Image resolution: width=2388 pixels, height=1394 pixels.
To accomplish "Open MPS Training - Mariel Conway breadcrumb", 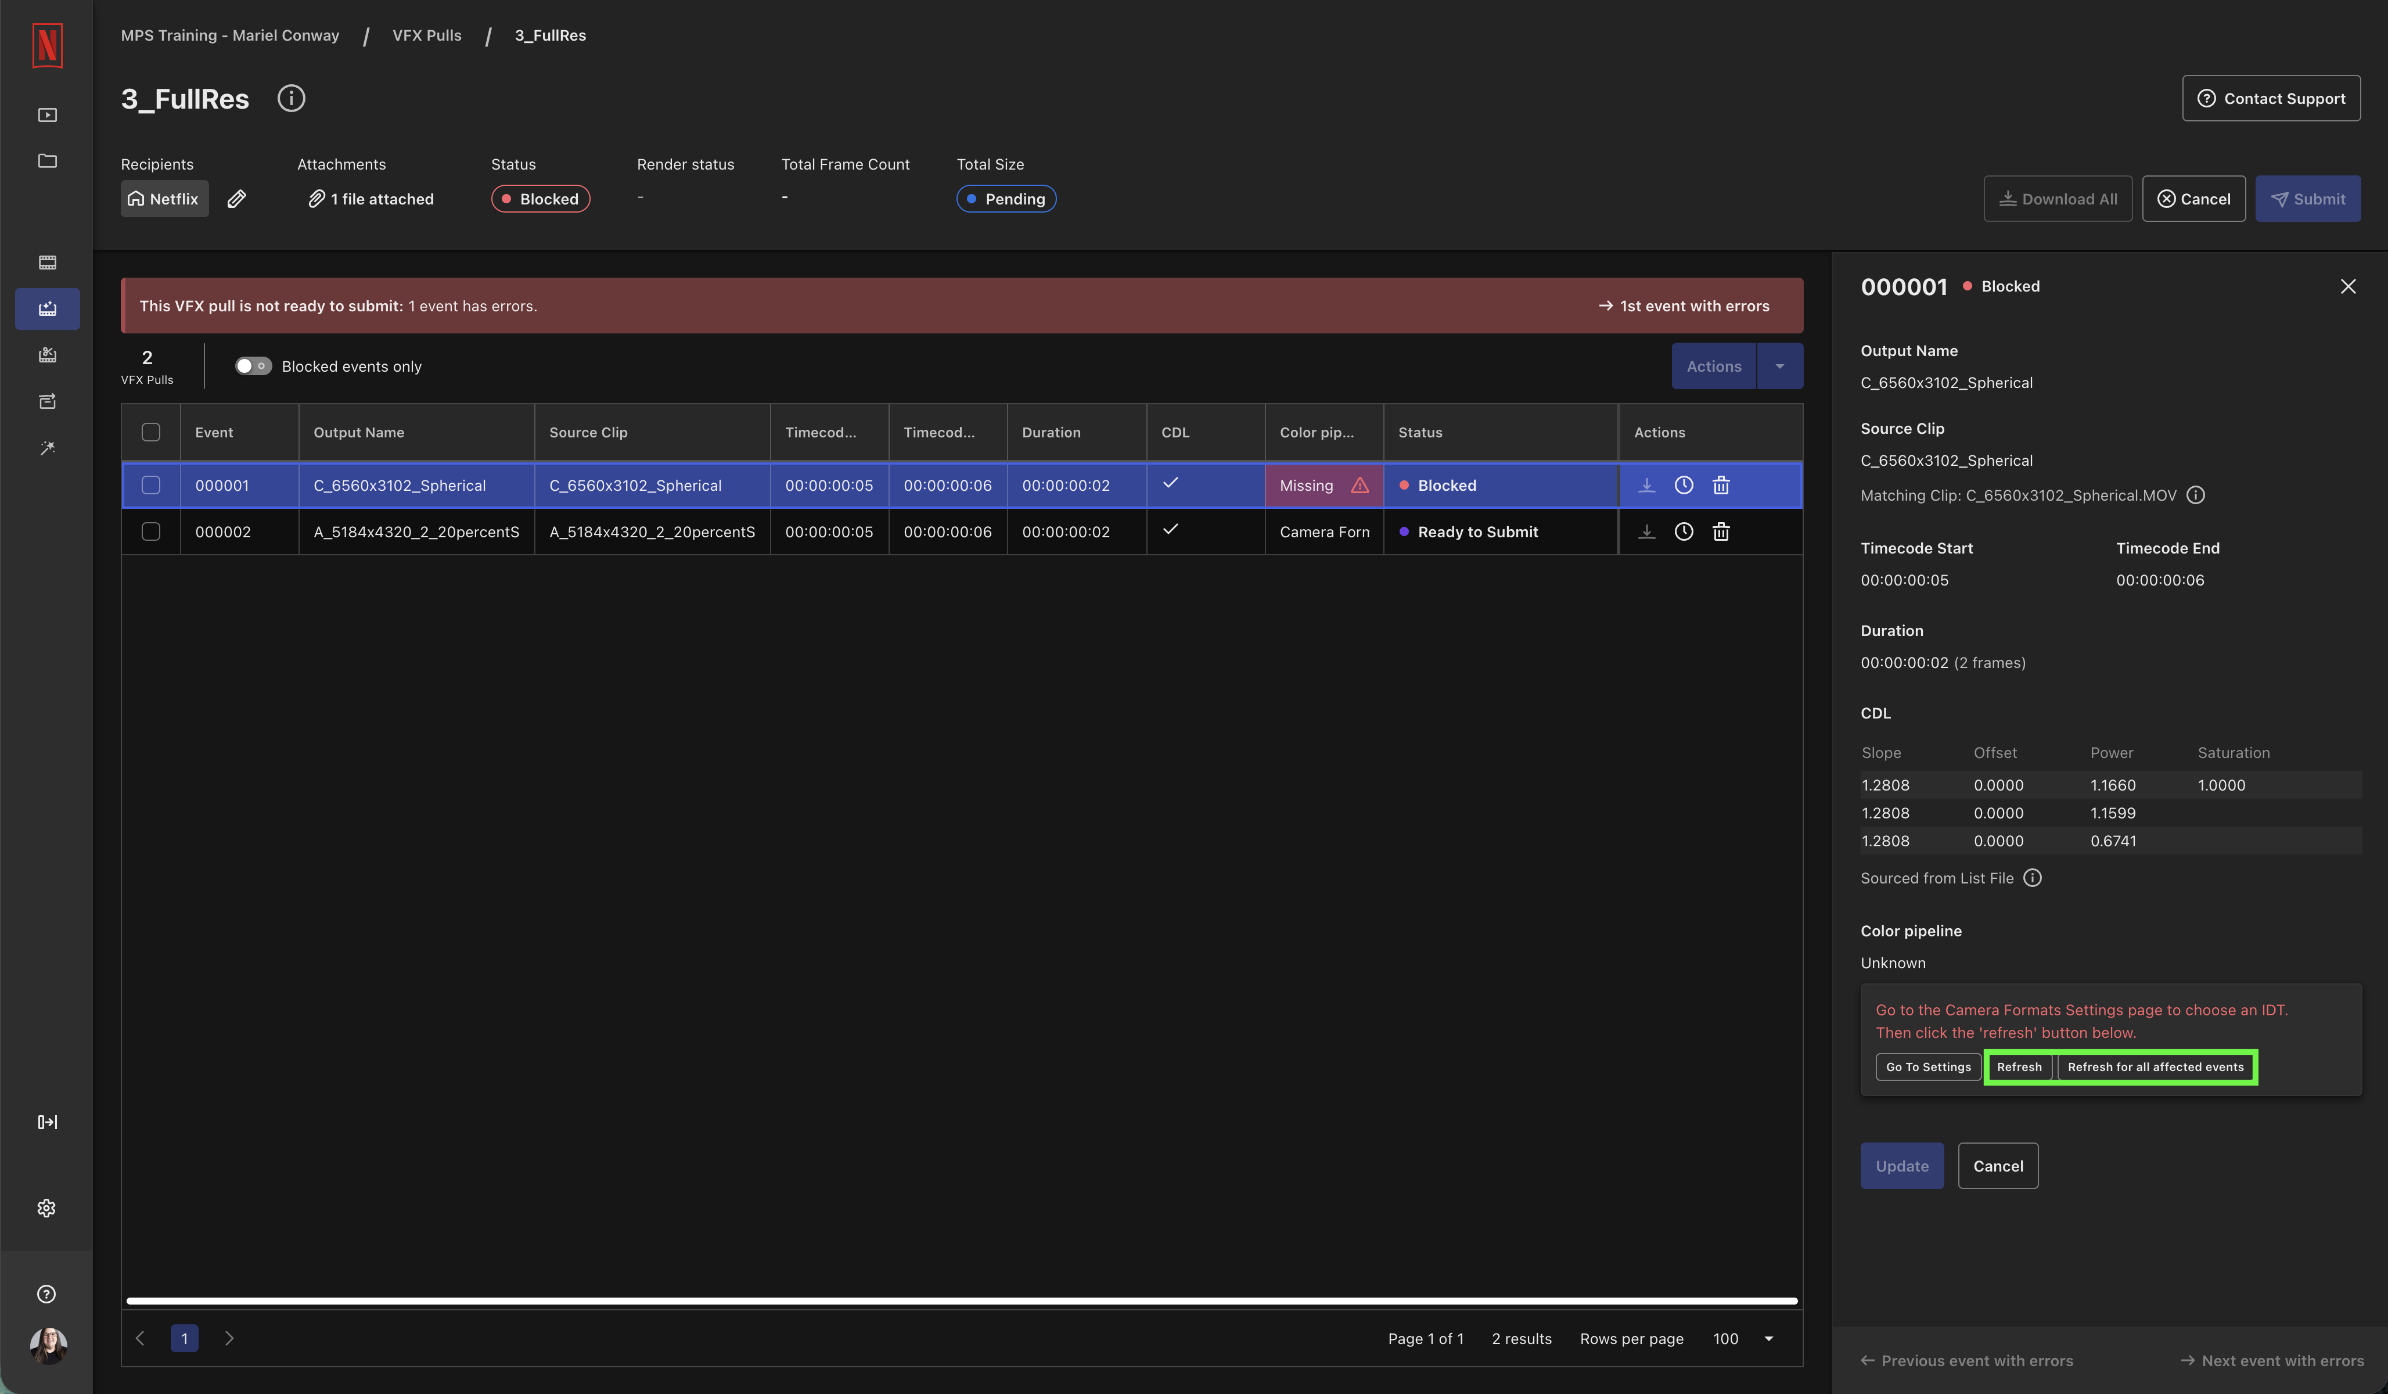I will (229, 35).
